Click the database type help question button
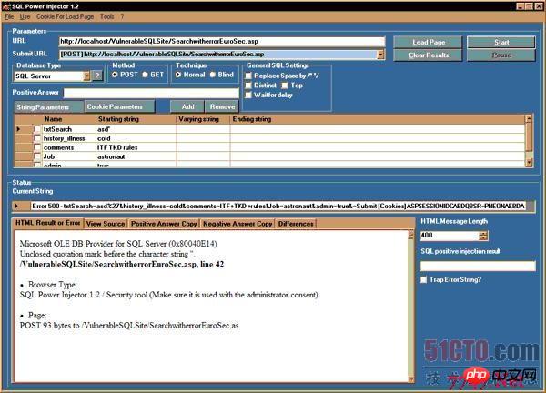Viewport: 546px width, 393px height. point(97,76)
